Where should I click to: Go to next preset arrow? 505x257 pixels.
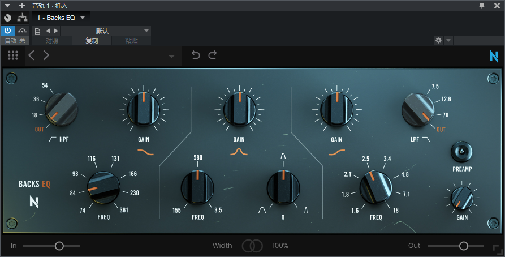56,31
